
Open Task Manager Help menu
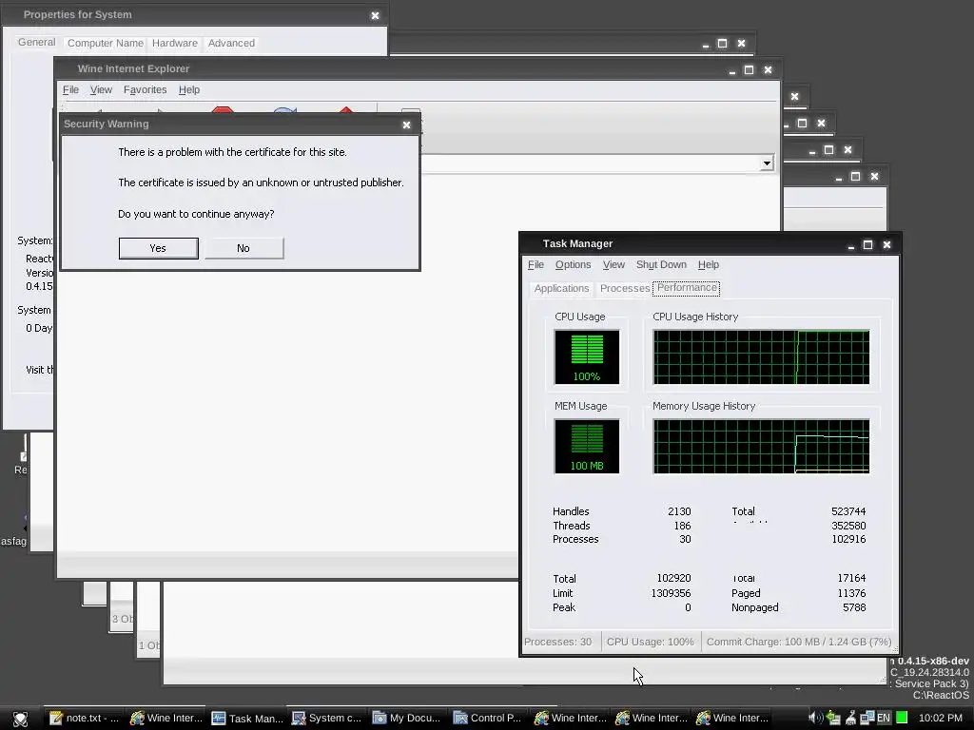708,265
